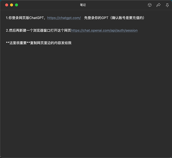Click the line **这里很重要**复制网页里边的内容发给我
Viewport: 172px width, 158px height.
tap(39, 43)
